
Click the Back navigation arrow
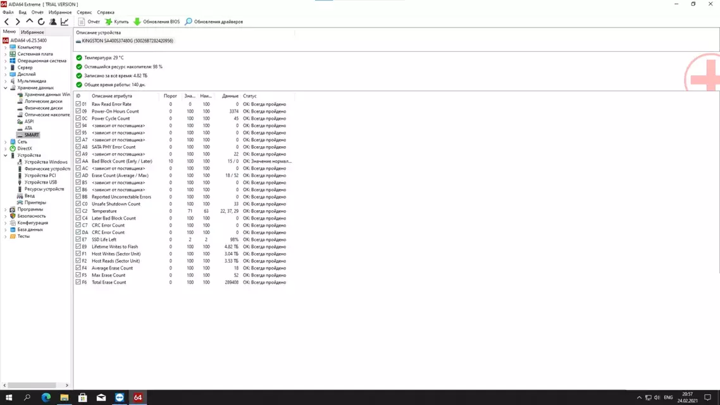click(x=6, y=22)
